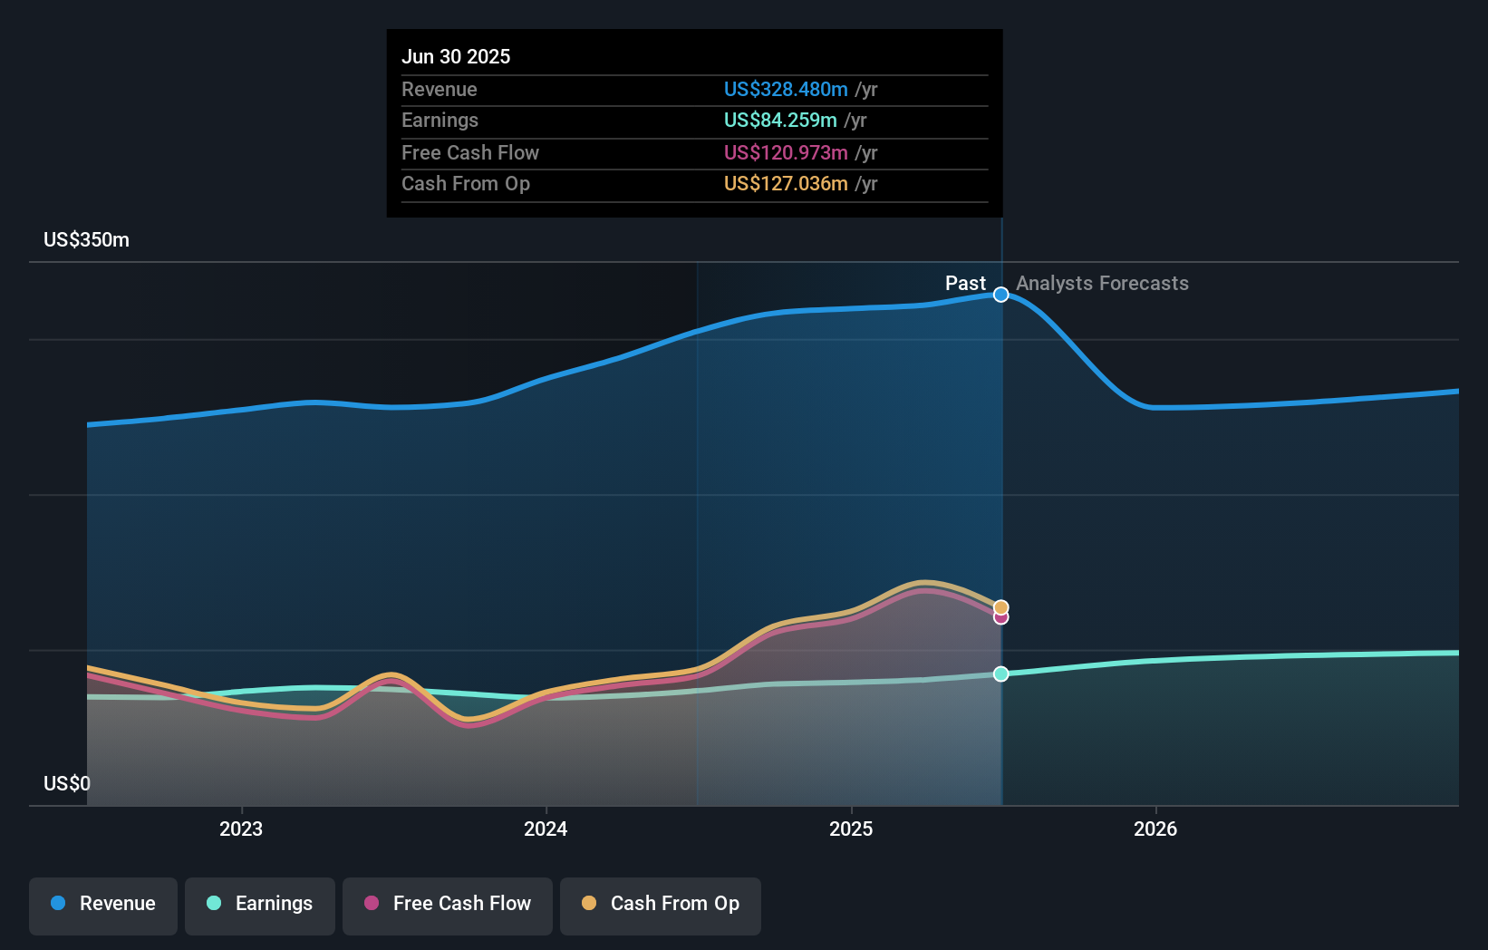Toggle the Cash From Op series visibility
The height and width of the screenshot is (950, 1488).
click(660, 905)
